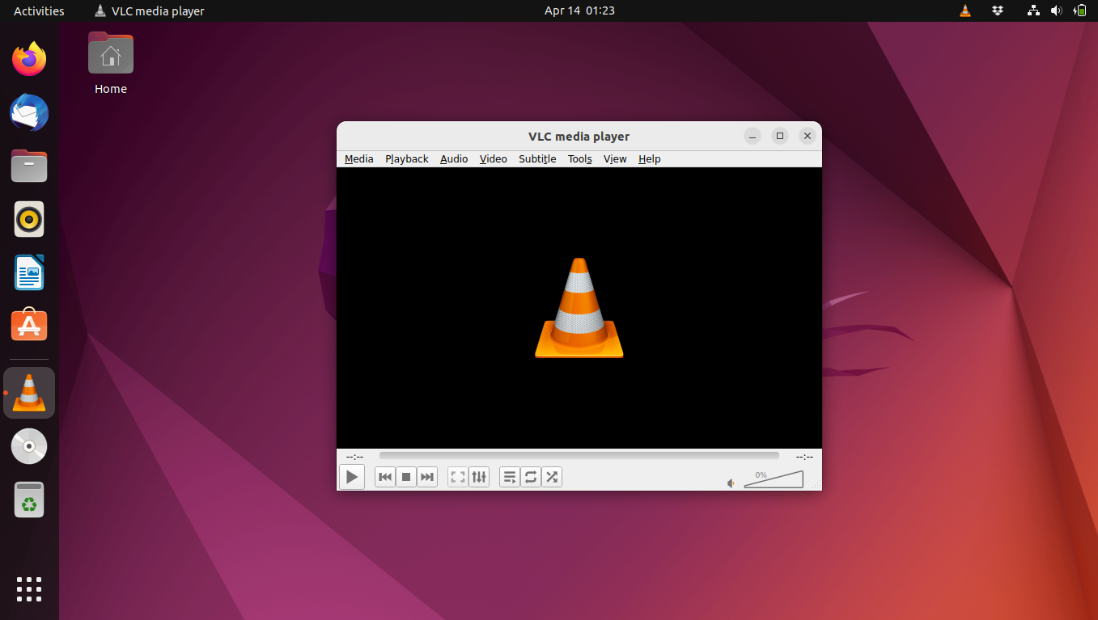Viewport: 1098px width, 620px height.
Task: Click VLC icon in the dock
Action: (29, 393)
